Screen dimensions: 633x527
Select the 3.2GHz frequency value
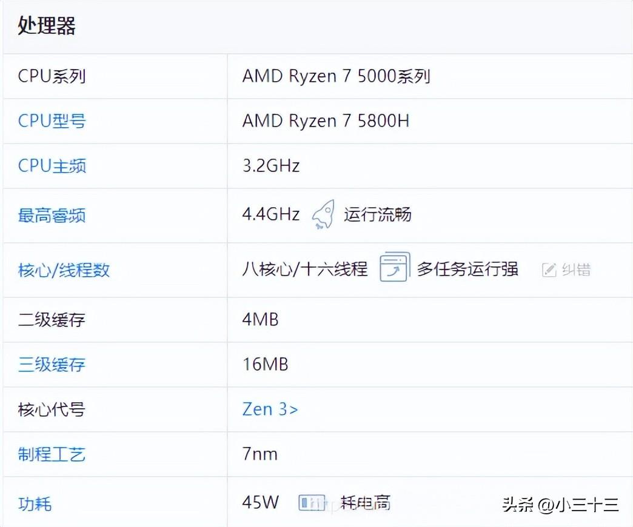(271, 166)
